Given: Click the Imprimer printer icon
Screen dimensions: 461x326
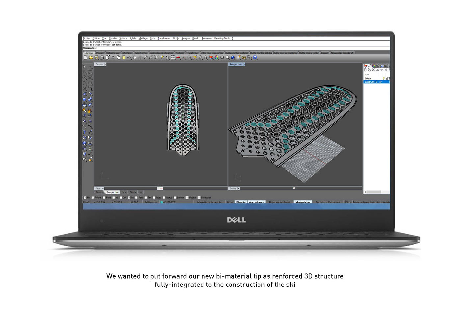Looking at the screenshot, I should coord(101,57).
